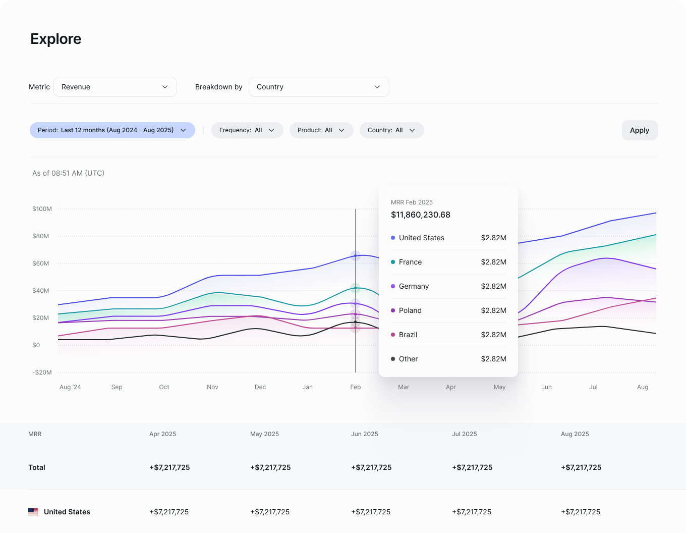Click the United States legend dot in tooltip
The height and width of the screenshot is (533, 686).
click(393, 238)
